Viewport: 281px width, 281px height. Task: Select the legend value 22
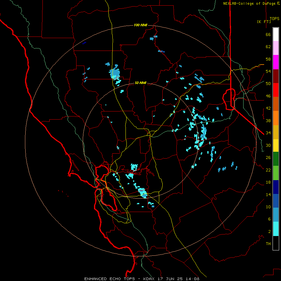(268, 170)
